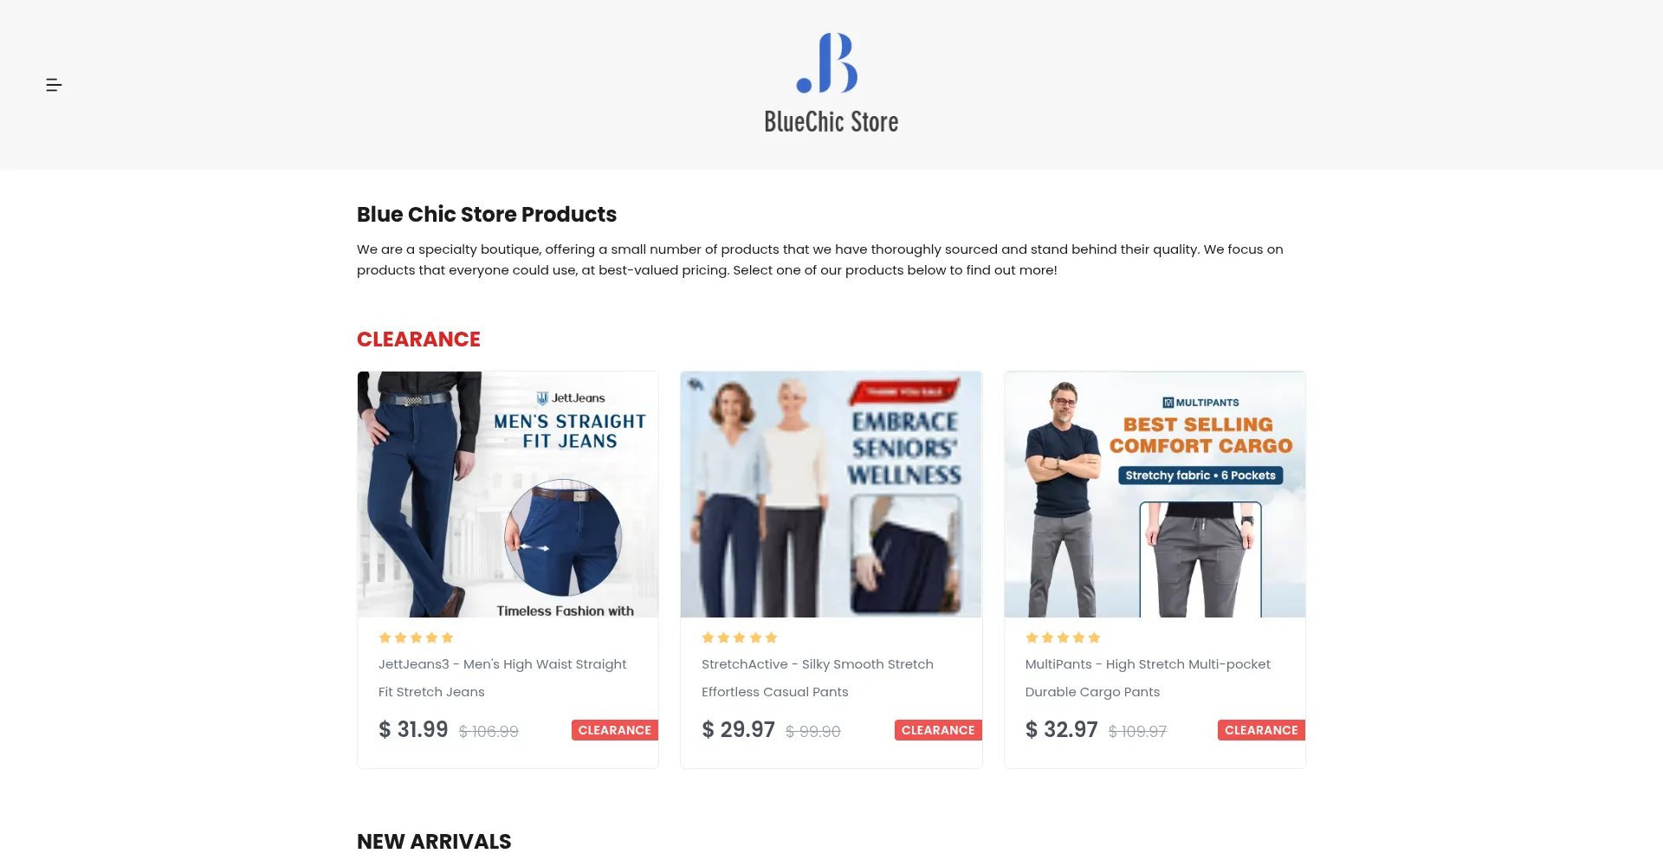Screen dimensions: 1663x860
Task: Click the StretchActive five-star rating
Action: [740, 637]
